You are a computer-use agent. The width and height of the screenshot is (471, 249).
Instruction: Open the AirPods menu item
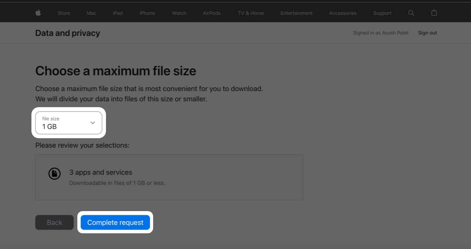pos(212,13)
